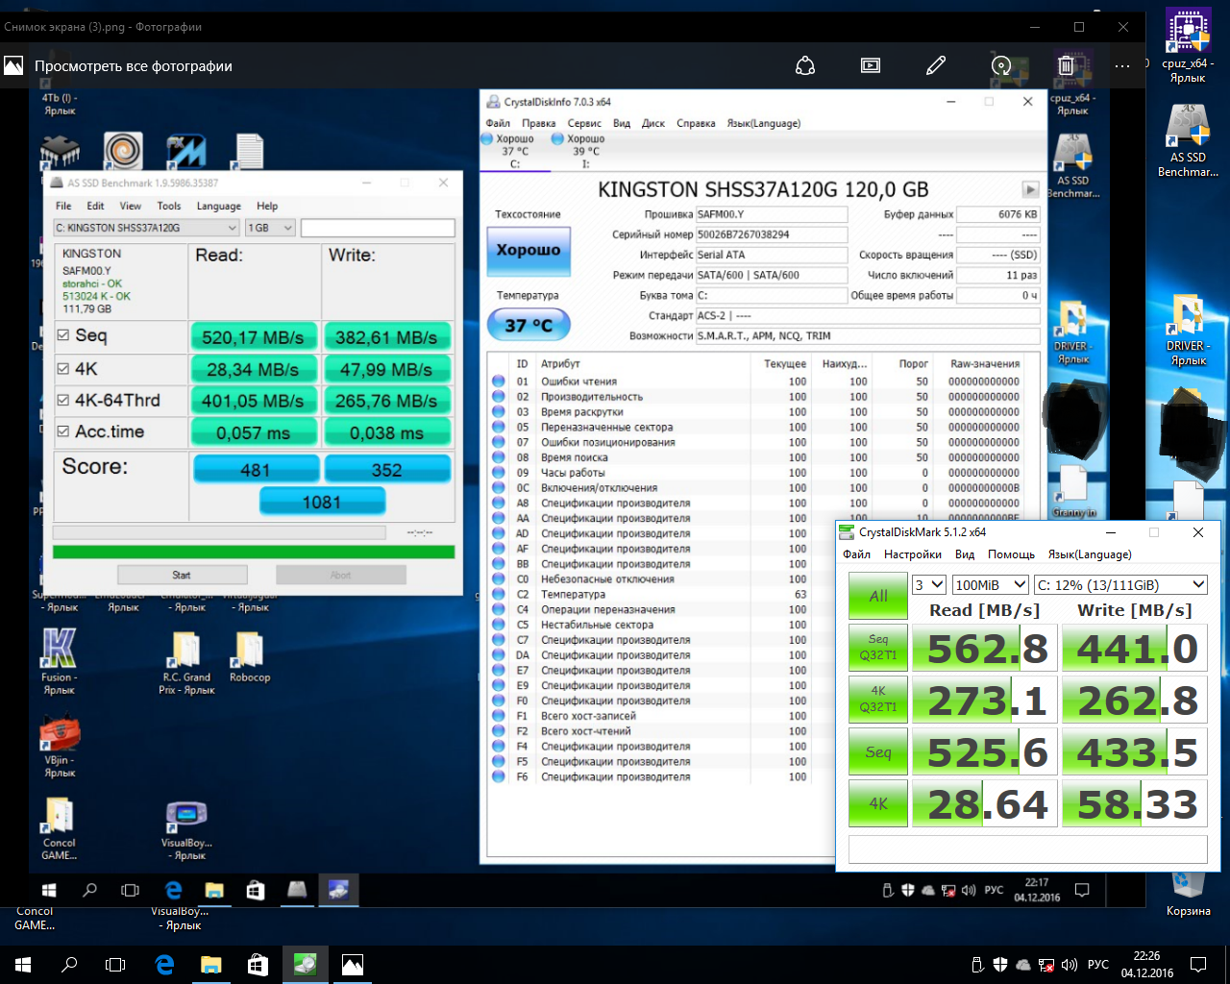
Task: Click the empty comment field in CrystalDiskMark
Action: (x=1027, y=849)
